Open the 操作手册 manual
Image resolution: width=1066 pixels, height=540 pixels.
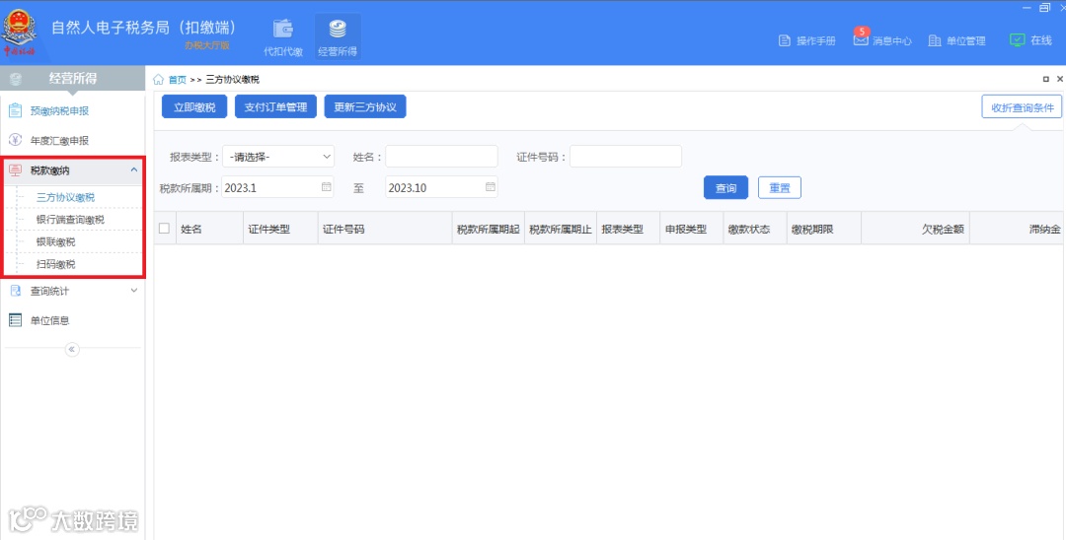(807, 40)
